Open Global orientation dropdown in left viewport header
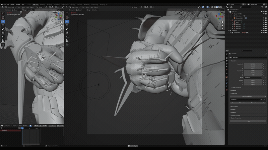 click(41, 7)
